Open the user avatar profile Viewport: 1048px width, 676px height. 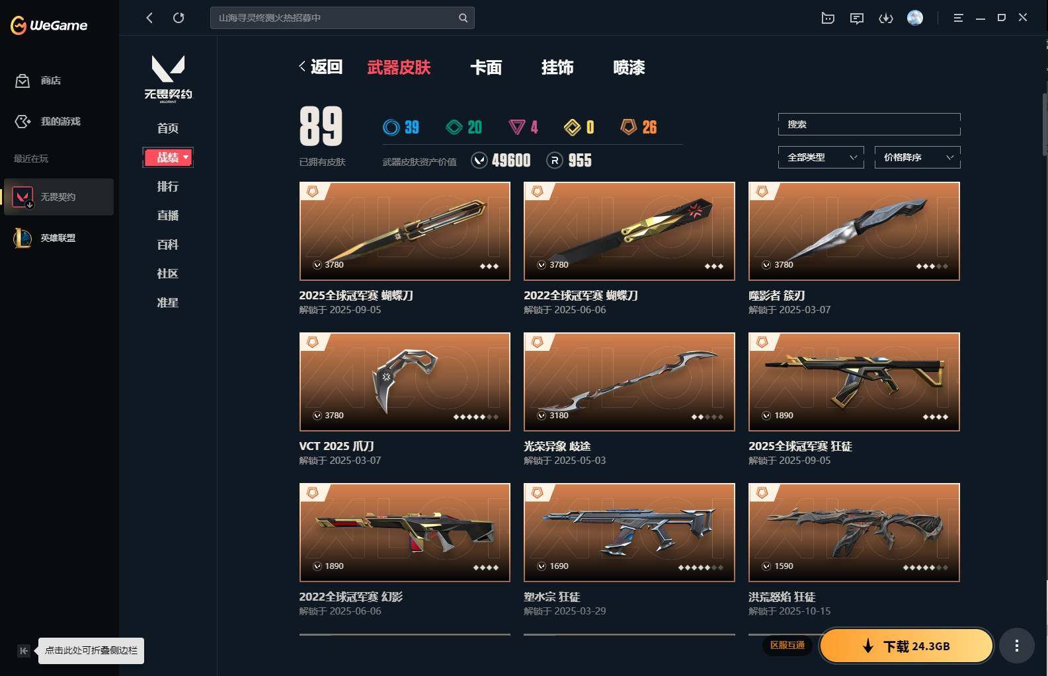(915, 18)
